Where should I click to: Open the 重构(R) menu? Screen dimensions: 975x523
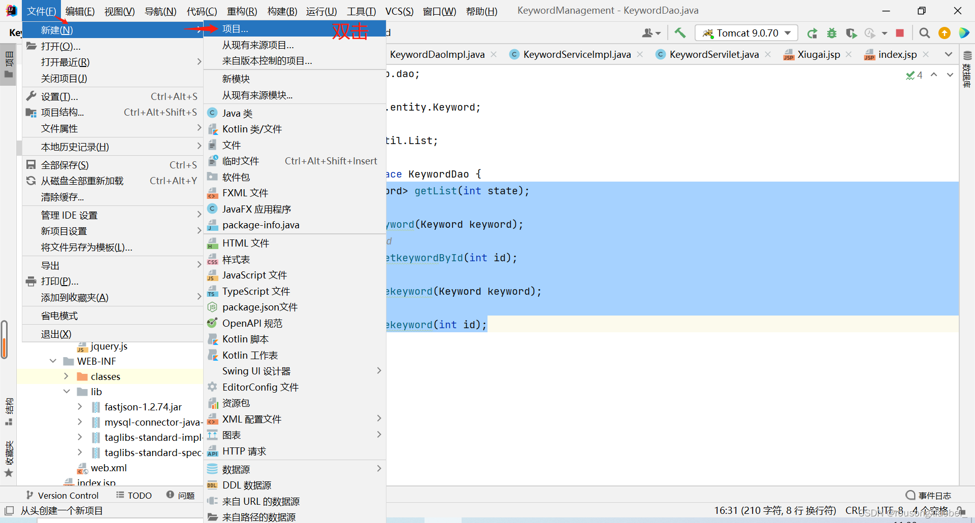(x=242, y=11)
